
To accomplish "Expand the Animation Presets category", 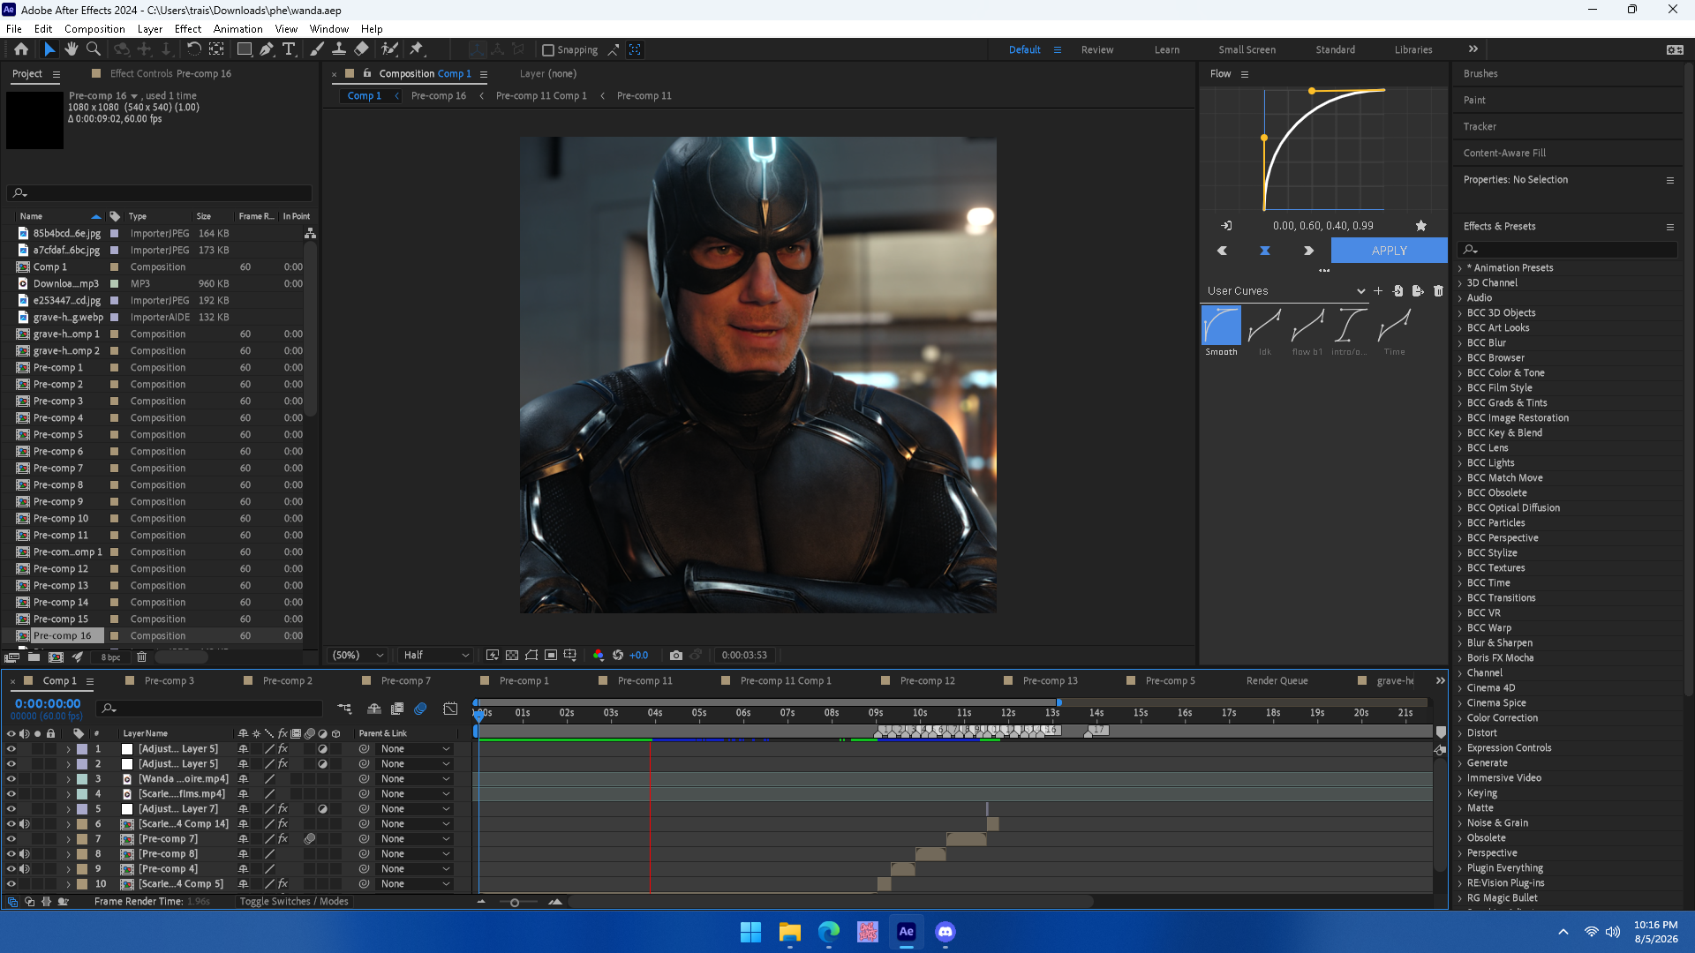I will coord(1460,268).
